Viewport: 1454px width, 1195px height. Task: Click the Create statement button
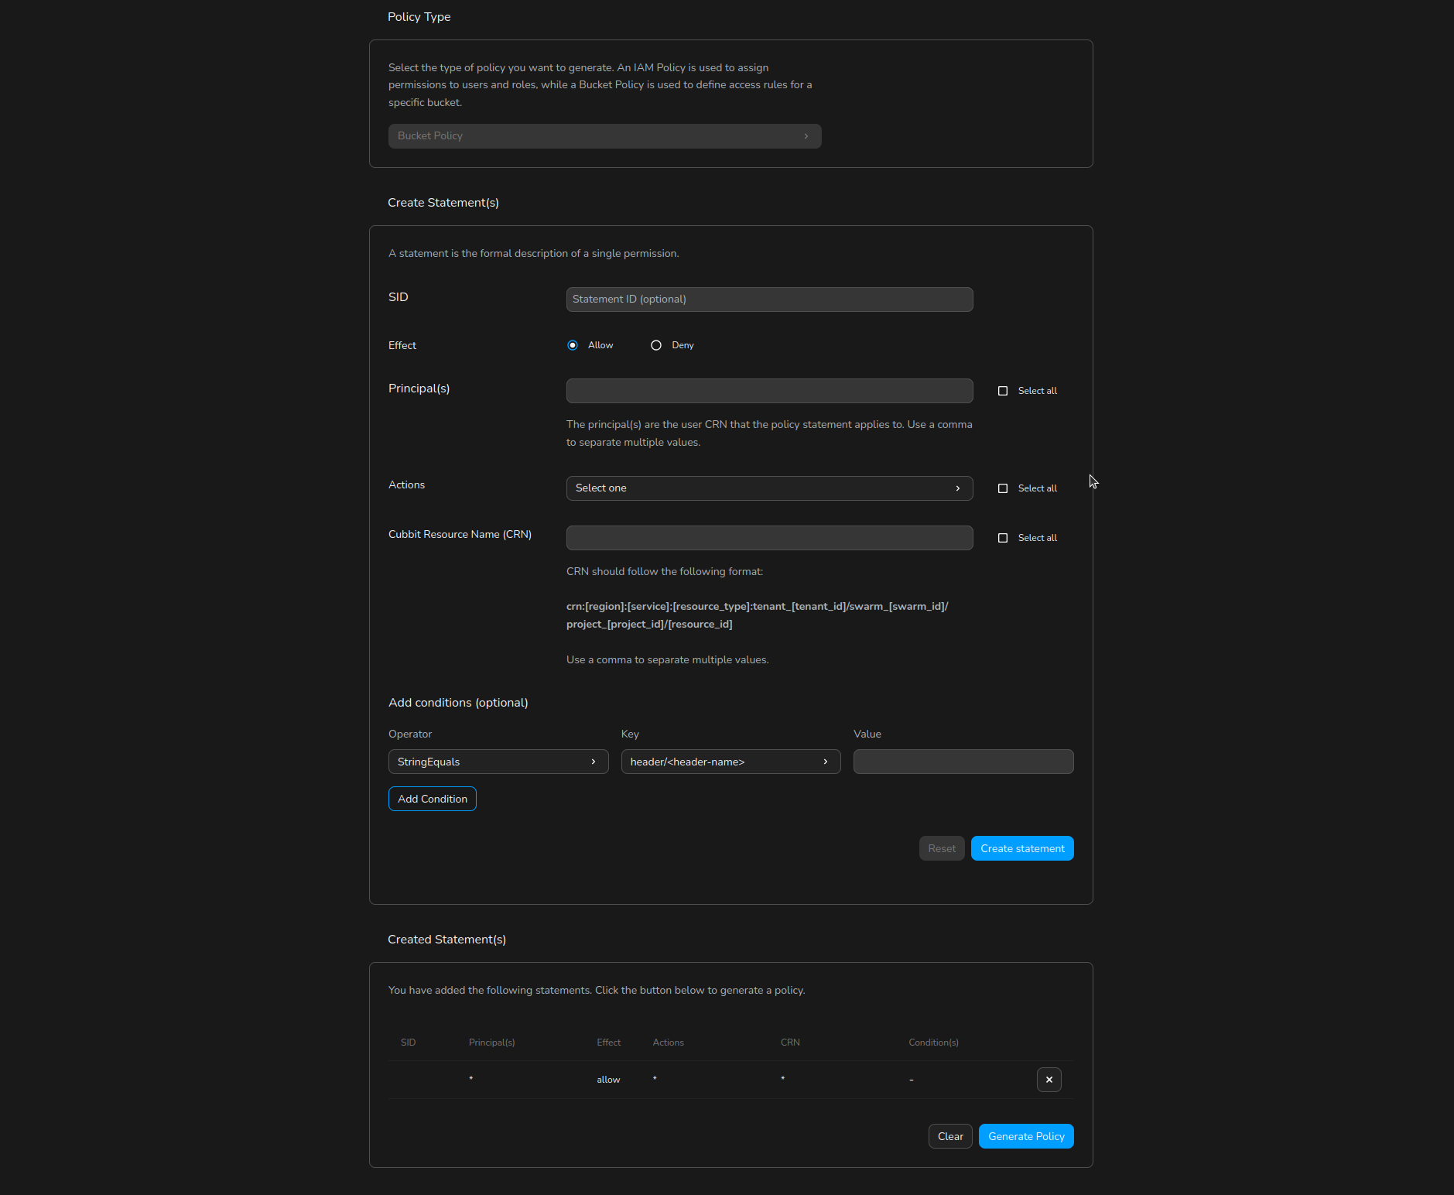[1021, 848]
